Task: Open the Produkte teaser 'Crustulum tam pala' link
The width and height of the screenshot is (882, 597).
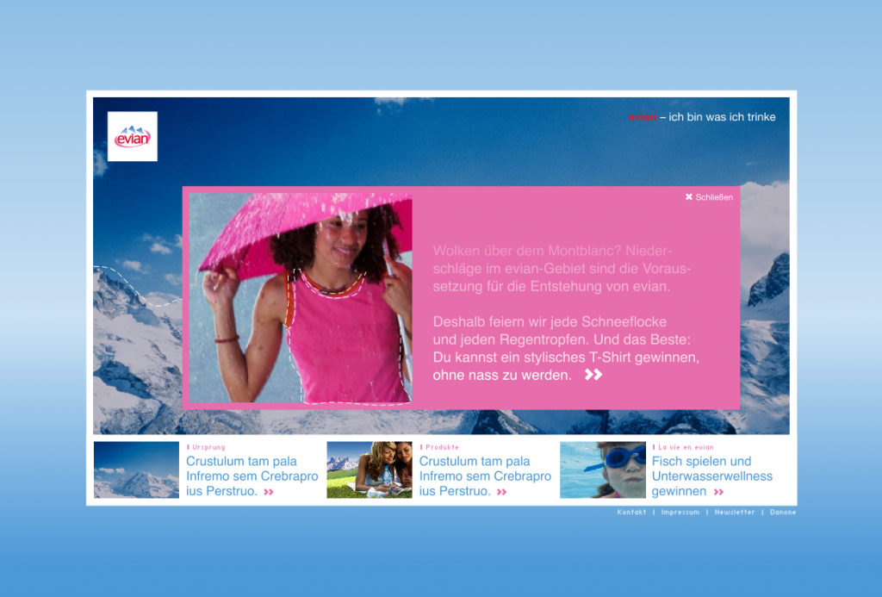Action: (x=485, y=476)
